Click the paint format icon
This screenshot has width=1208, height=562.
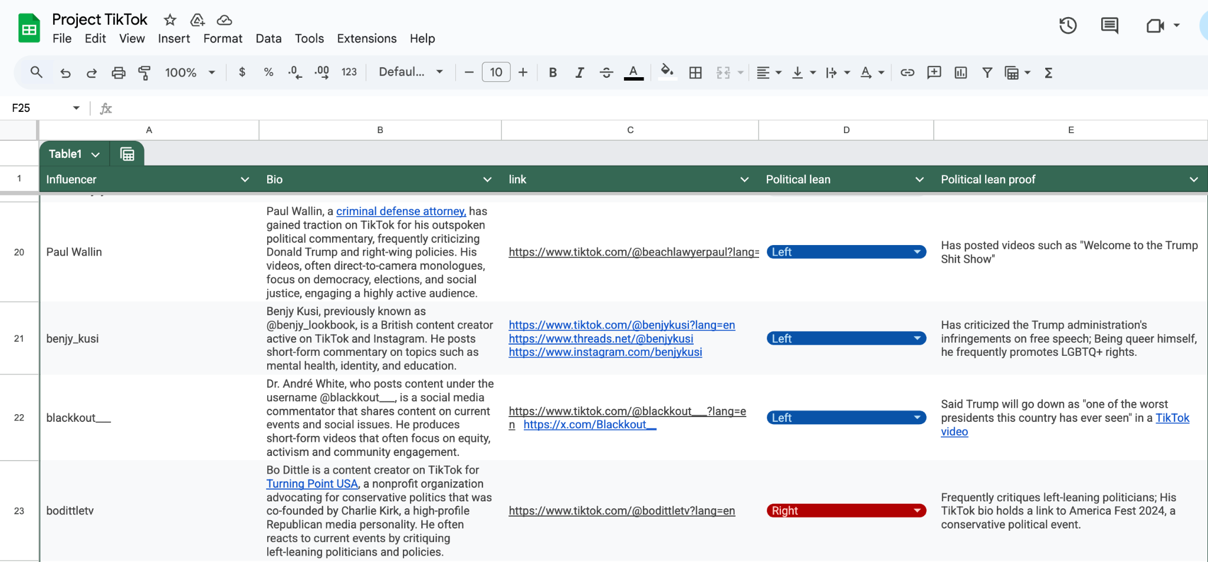pos(144,72)
